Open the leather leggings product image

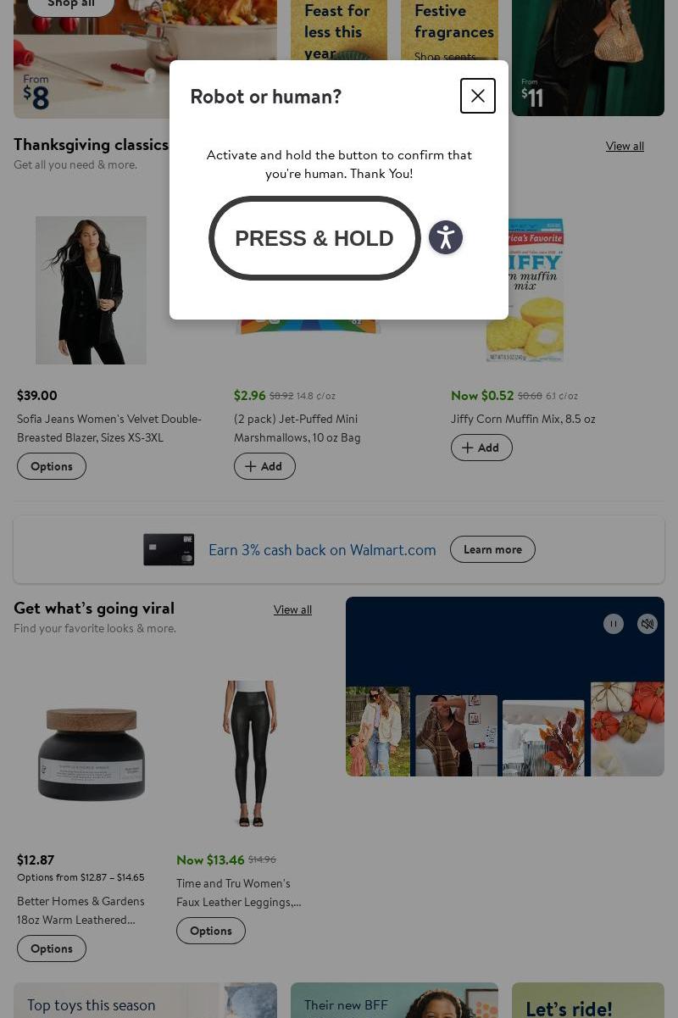[250, 754]
